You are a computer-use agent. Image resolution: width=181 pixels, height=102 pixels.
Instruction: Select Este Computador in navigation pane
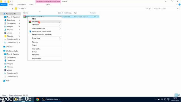click(12, 51)
